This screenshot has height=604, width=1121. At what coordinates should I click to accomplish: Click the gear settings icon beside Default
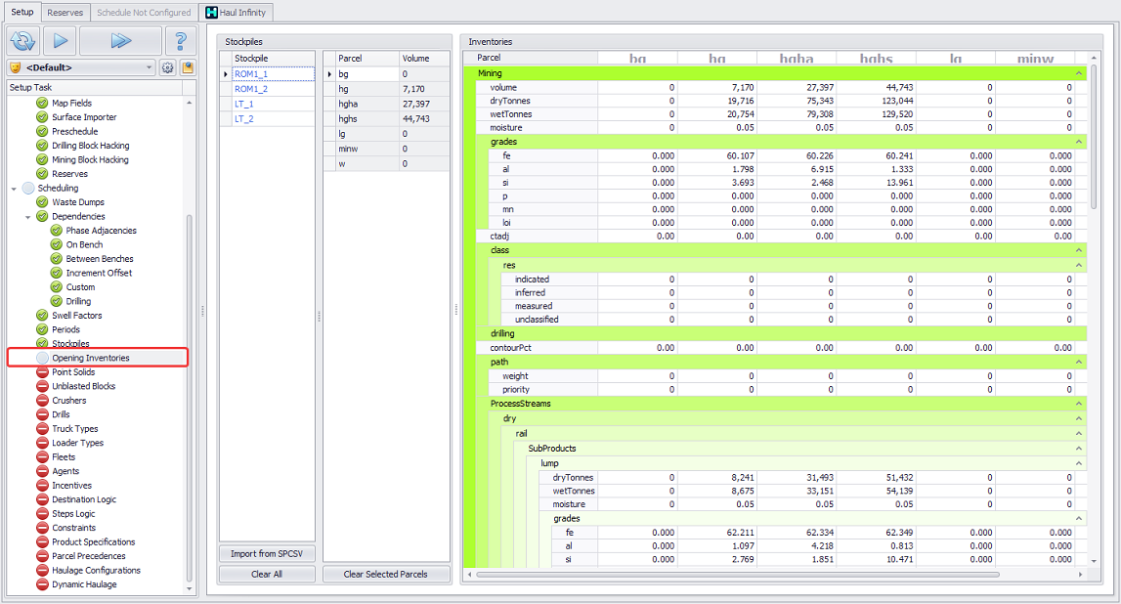(167, 68)
